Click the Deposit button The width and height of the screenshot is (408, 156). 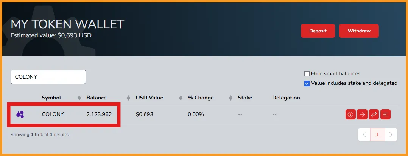318,31
